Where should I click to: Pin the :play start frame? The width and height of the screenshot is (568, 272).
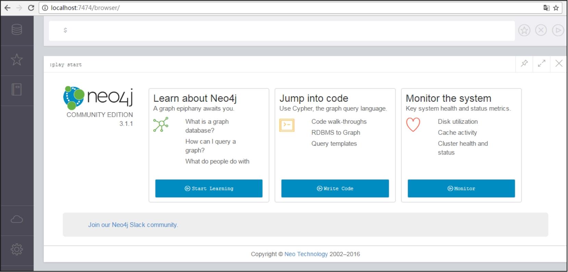[524, 63]
